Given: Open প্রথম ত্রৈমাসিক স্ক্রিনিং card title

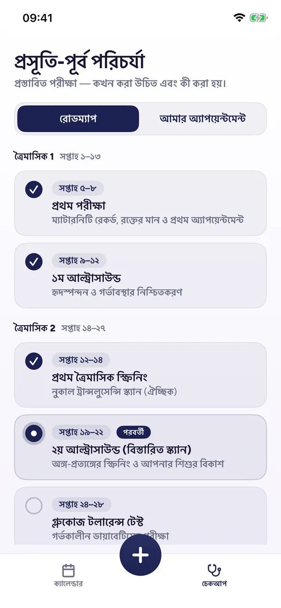Looking at the screenshot, I should pyautogui.click(x=100, y=377).
